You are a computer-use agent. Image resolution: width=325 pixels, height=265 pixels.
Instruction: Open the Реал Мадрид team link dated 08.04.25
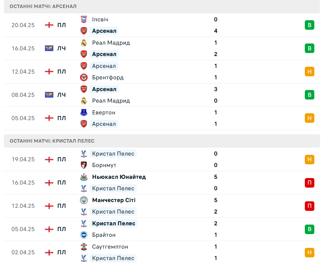click(111, 101)
